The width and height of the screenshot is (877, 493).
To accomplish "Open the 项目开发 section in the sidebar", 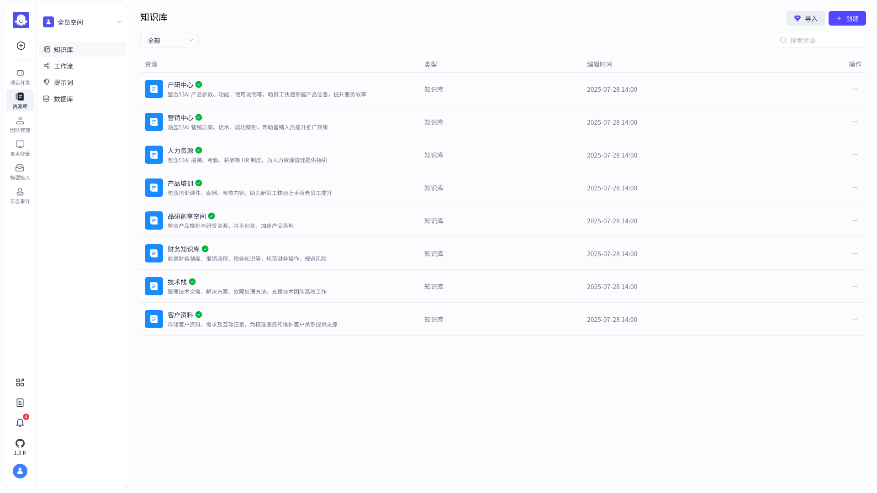I will [20, 77].
